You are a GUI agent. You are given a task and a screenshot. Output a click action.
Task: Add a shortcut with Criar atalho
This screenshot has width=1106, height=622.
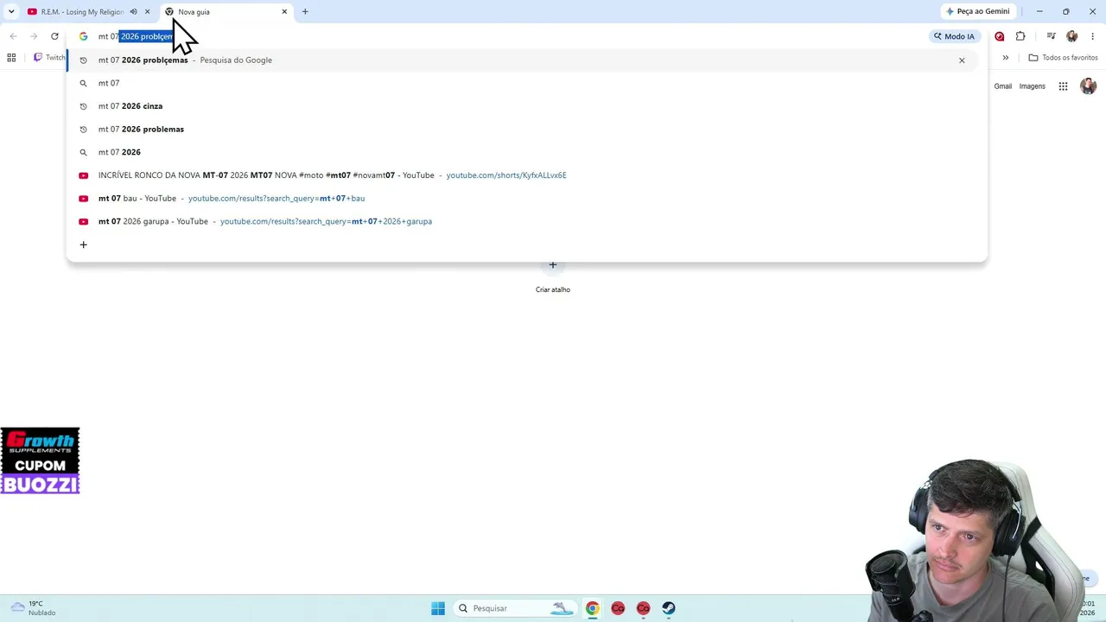(553, 275)
